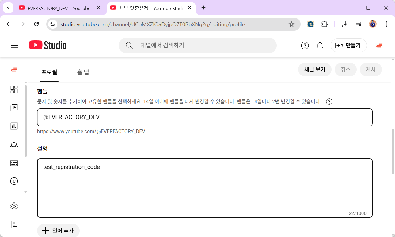The height and width of the screenshot is (237, 395).
Task: Open the Help question mark icon
Action: click(x=305, y=46)
